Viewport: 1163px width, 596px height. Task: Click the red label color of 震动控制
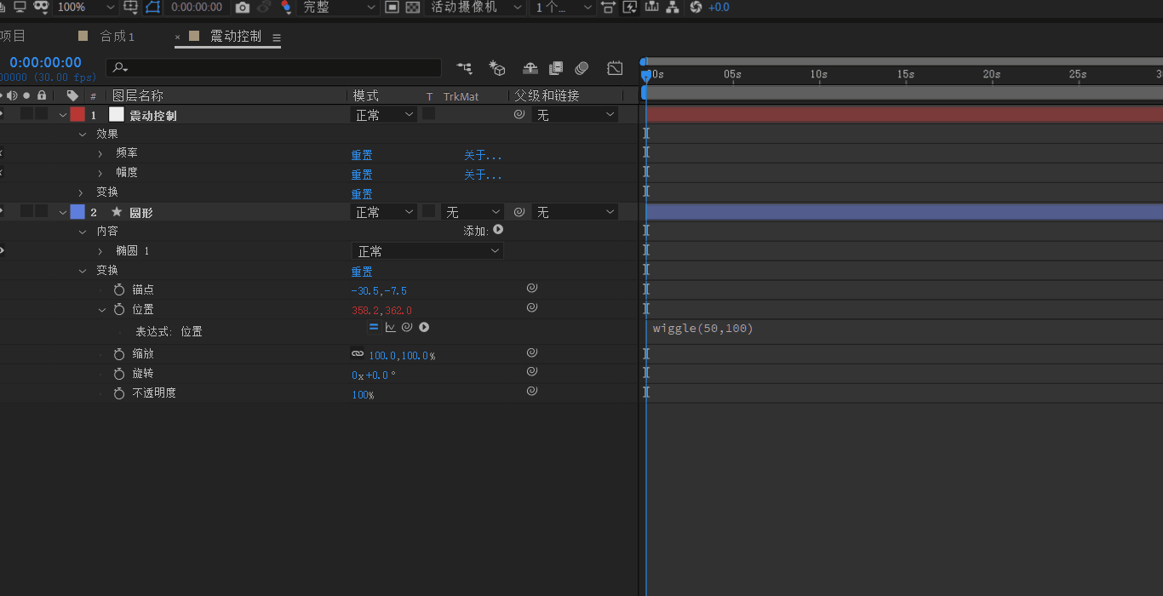(77, 114)
